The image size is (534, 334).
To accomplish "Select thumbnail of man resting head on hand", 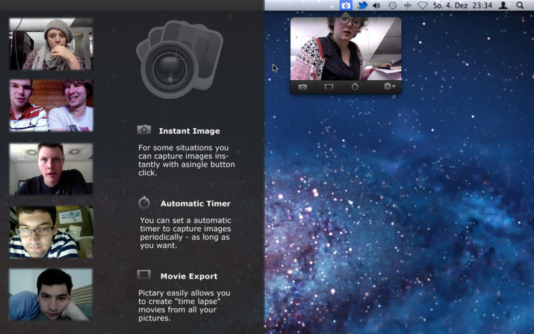I will (x=51, y=295).
